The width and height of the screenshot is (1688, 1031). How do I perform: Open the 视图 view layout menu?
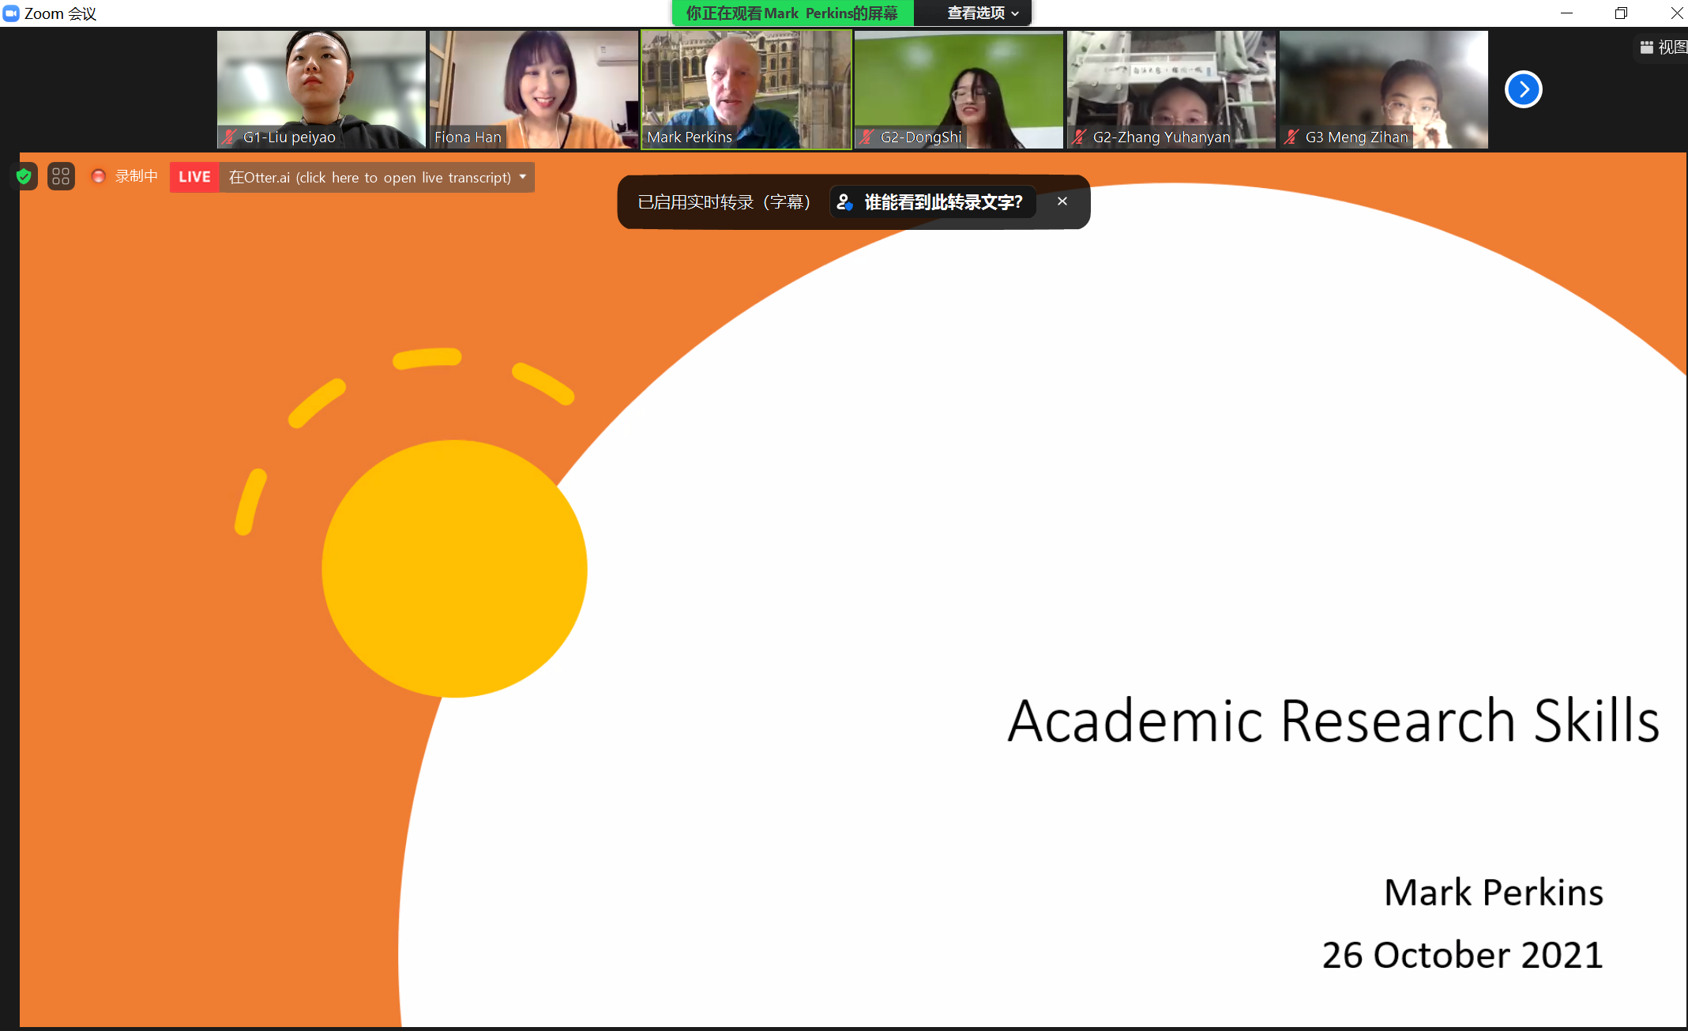1663,47
